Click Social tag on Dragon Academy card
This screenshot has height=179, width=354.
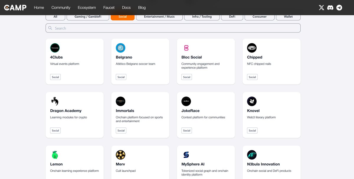(55, 131)
